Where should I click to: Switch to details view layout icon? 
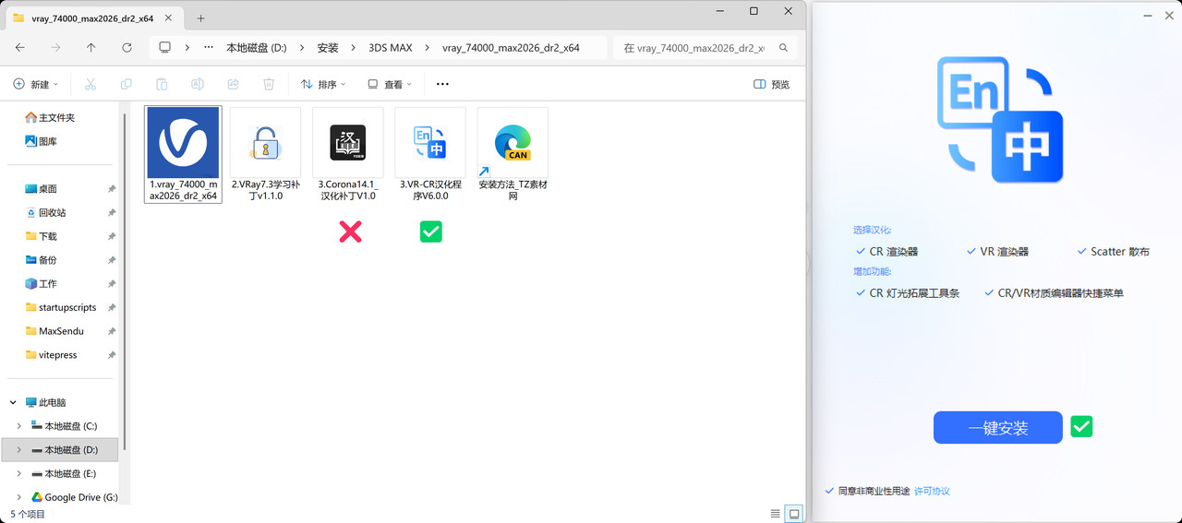click(x=775, y=514)
